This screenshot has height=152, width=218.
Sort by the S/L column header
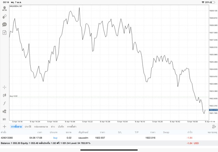[x=120, y=132]
